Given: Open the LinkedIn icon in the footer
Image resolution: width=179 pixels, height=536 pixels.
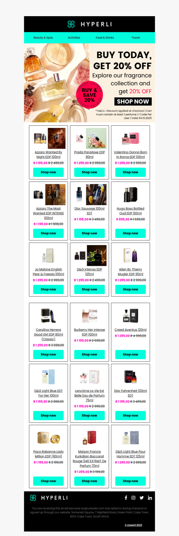Looking at the screenshot, I should click(x=149, y=498).
